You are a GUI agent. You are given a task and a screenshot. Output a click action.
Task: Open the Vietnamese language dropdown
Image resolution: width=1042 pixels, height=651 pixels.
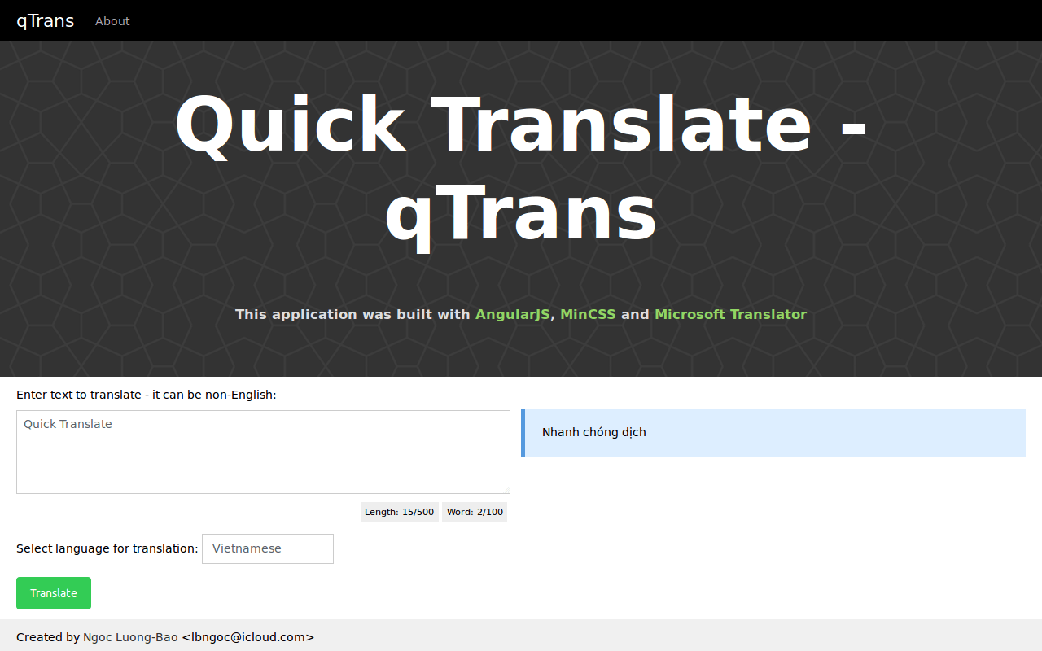[x=268, y=548]
